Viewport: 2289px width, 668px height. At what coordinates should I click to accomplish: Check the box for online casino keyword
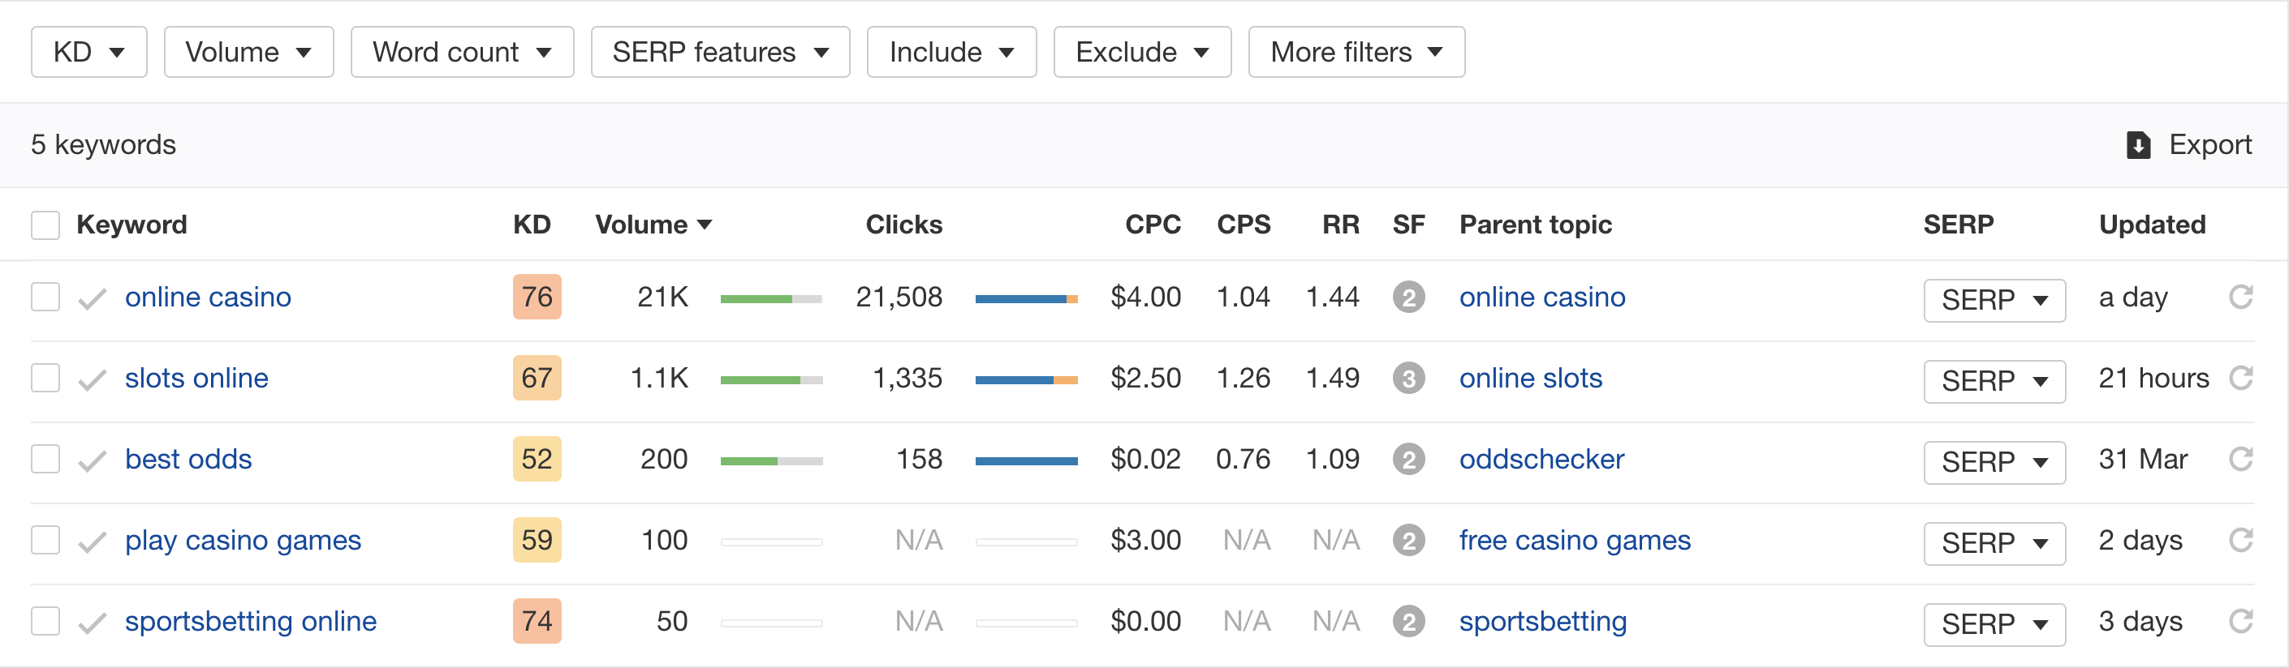[45, 298]
